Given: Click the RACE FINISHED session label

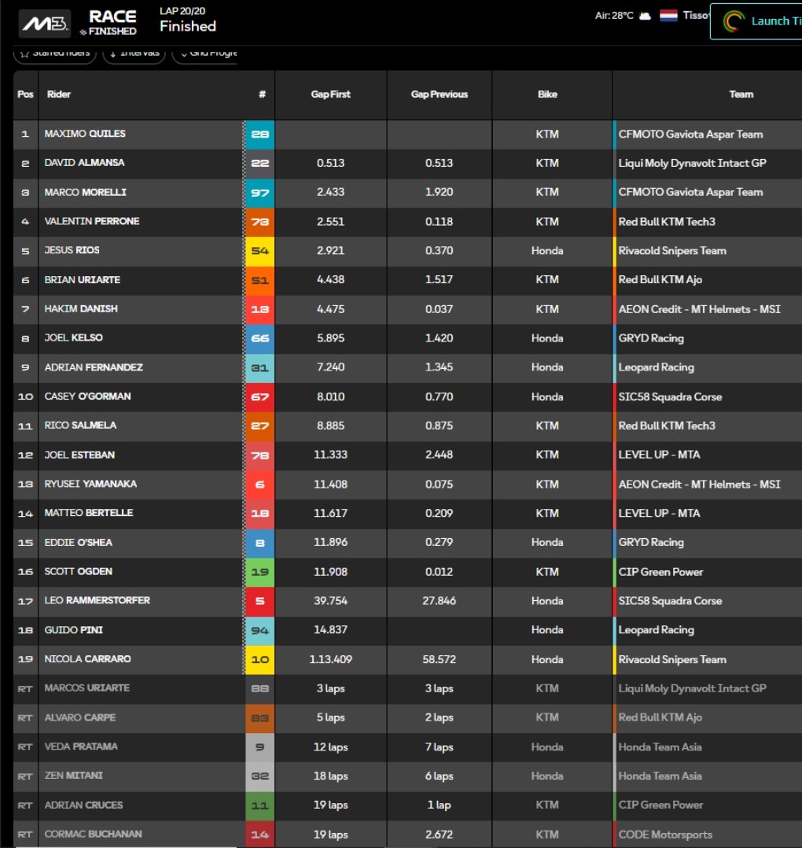Looking at the screenshot, I should coord(109,23).
